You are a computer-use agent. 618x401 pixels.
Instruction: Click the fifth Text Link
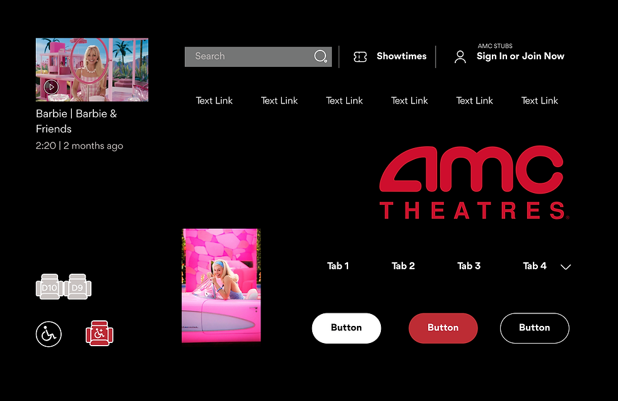pyautogui.click(x=474, y=101)
